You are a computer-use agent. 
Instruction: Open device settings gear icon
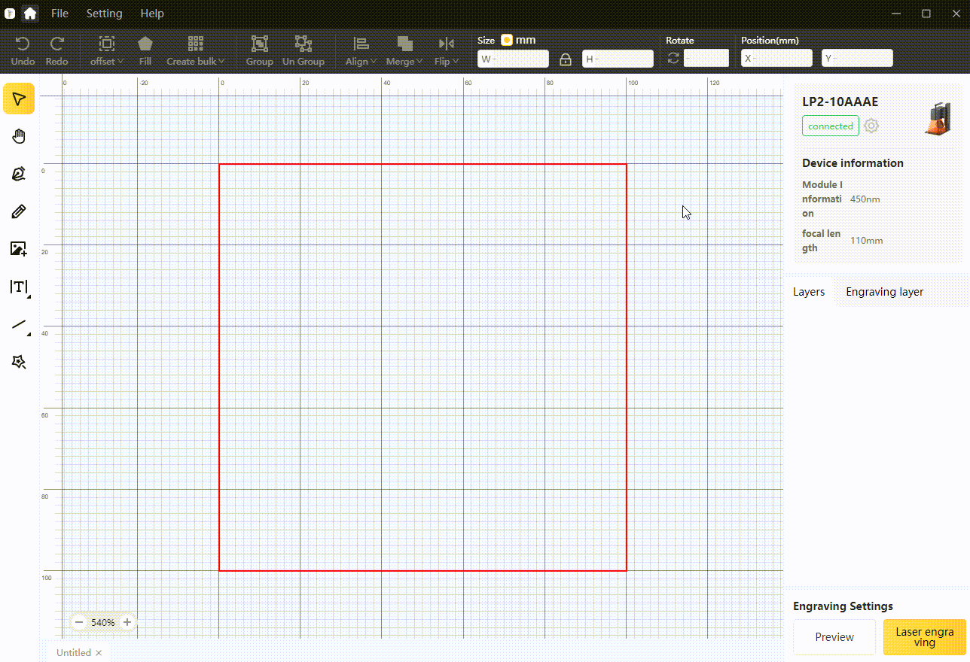coord(871,126)
